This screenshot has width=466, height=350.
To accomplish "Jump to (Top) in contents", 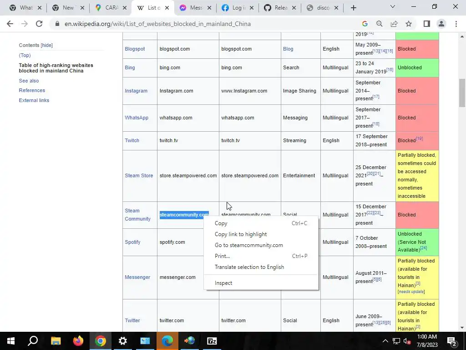I will (25, 55).
